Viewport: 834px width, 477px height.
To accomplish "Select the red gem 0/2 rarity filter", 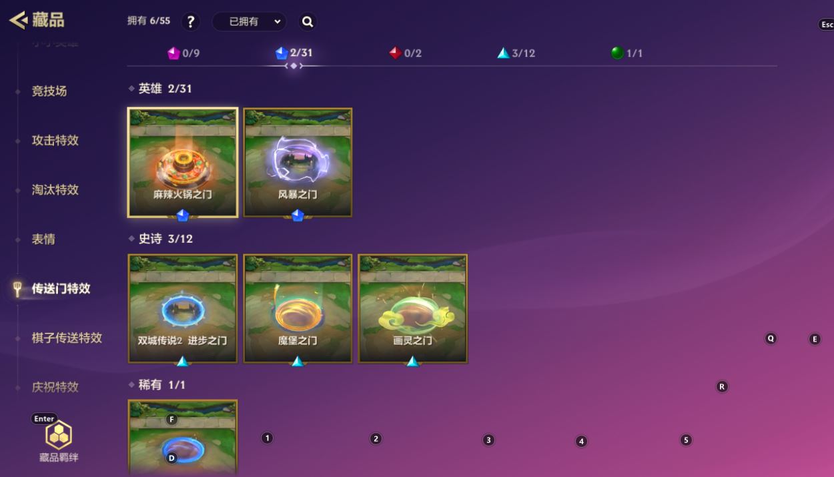I will [x=405, y=53].
